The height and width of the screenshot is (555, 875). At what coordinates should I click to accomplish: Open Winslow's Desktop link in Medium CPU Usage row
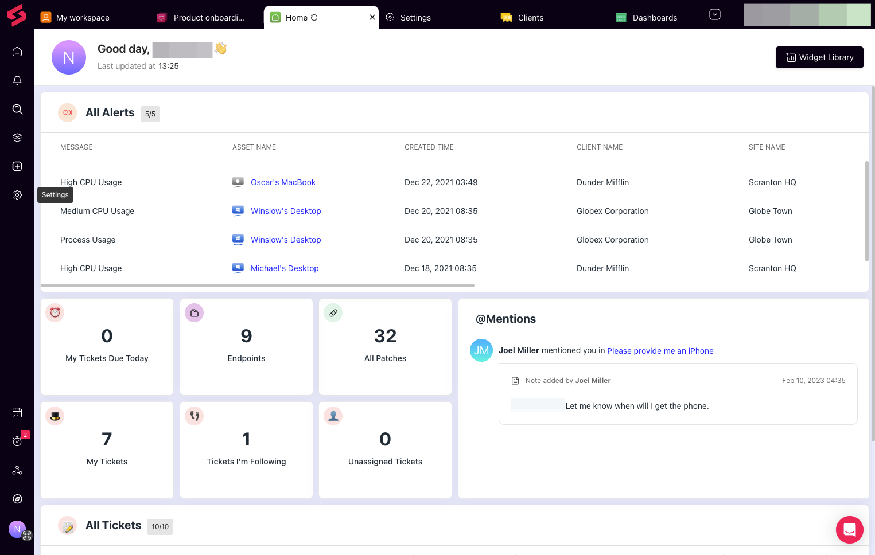[x=286, y=211]
